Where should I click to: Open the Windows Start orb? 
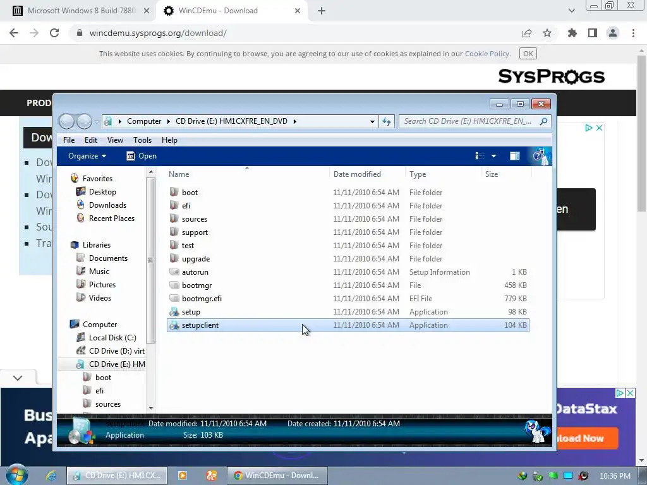pyautogui.click(x=16, y=475)
